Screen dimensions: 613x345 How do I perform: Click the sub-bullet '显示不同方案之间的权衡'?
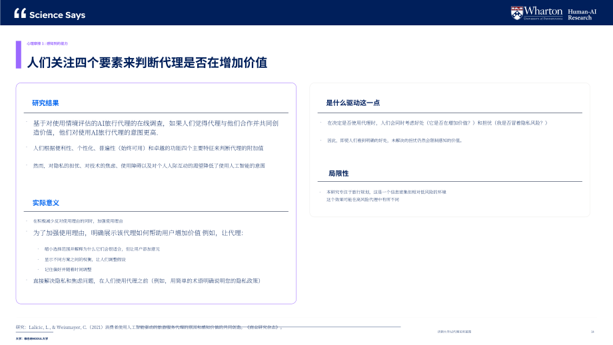[85, 260]
